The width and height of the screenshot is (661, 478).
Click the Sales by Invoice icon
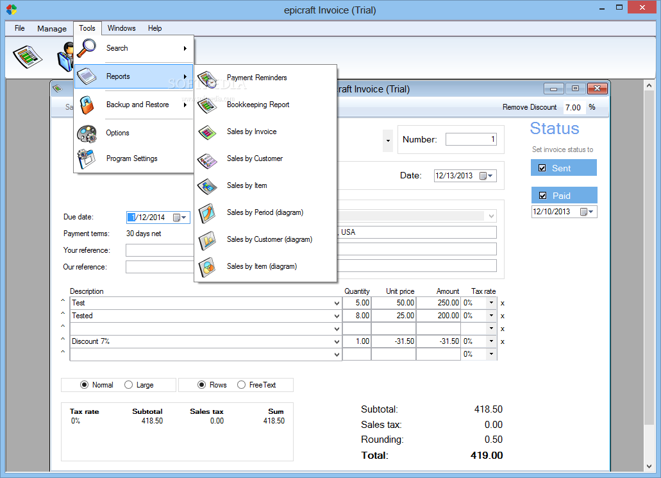coord(207,132)
